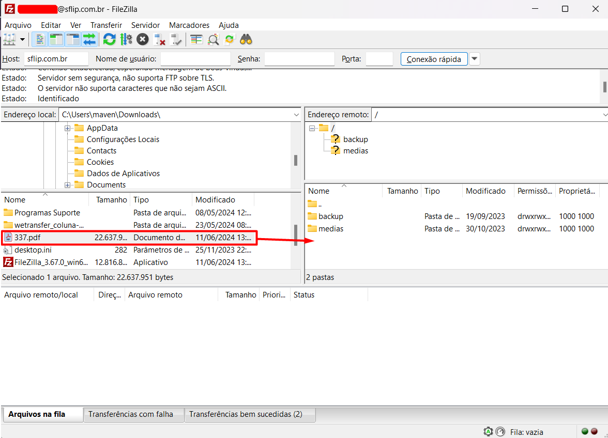Screen dimensions: 608x438
Task: Open the Ver menu
Action: click(x=75, y=25)
